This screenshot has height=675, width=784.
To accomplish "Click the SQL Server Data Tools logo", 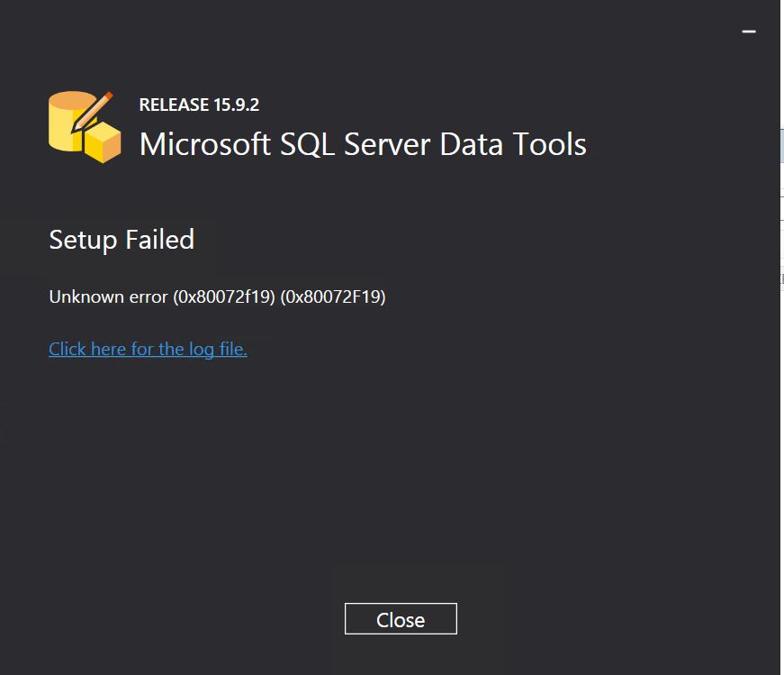I will pos(84,126).
